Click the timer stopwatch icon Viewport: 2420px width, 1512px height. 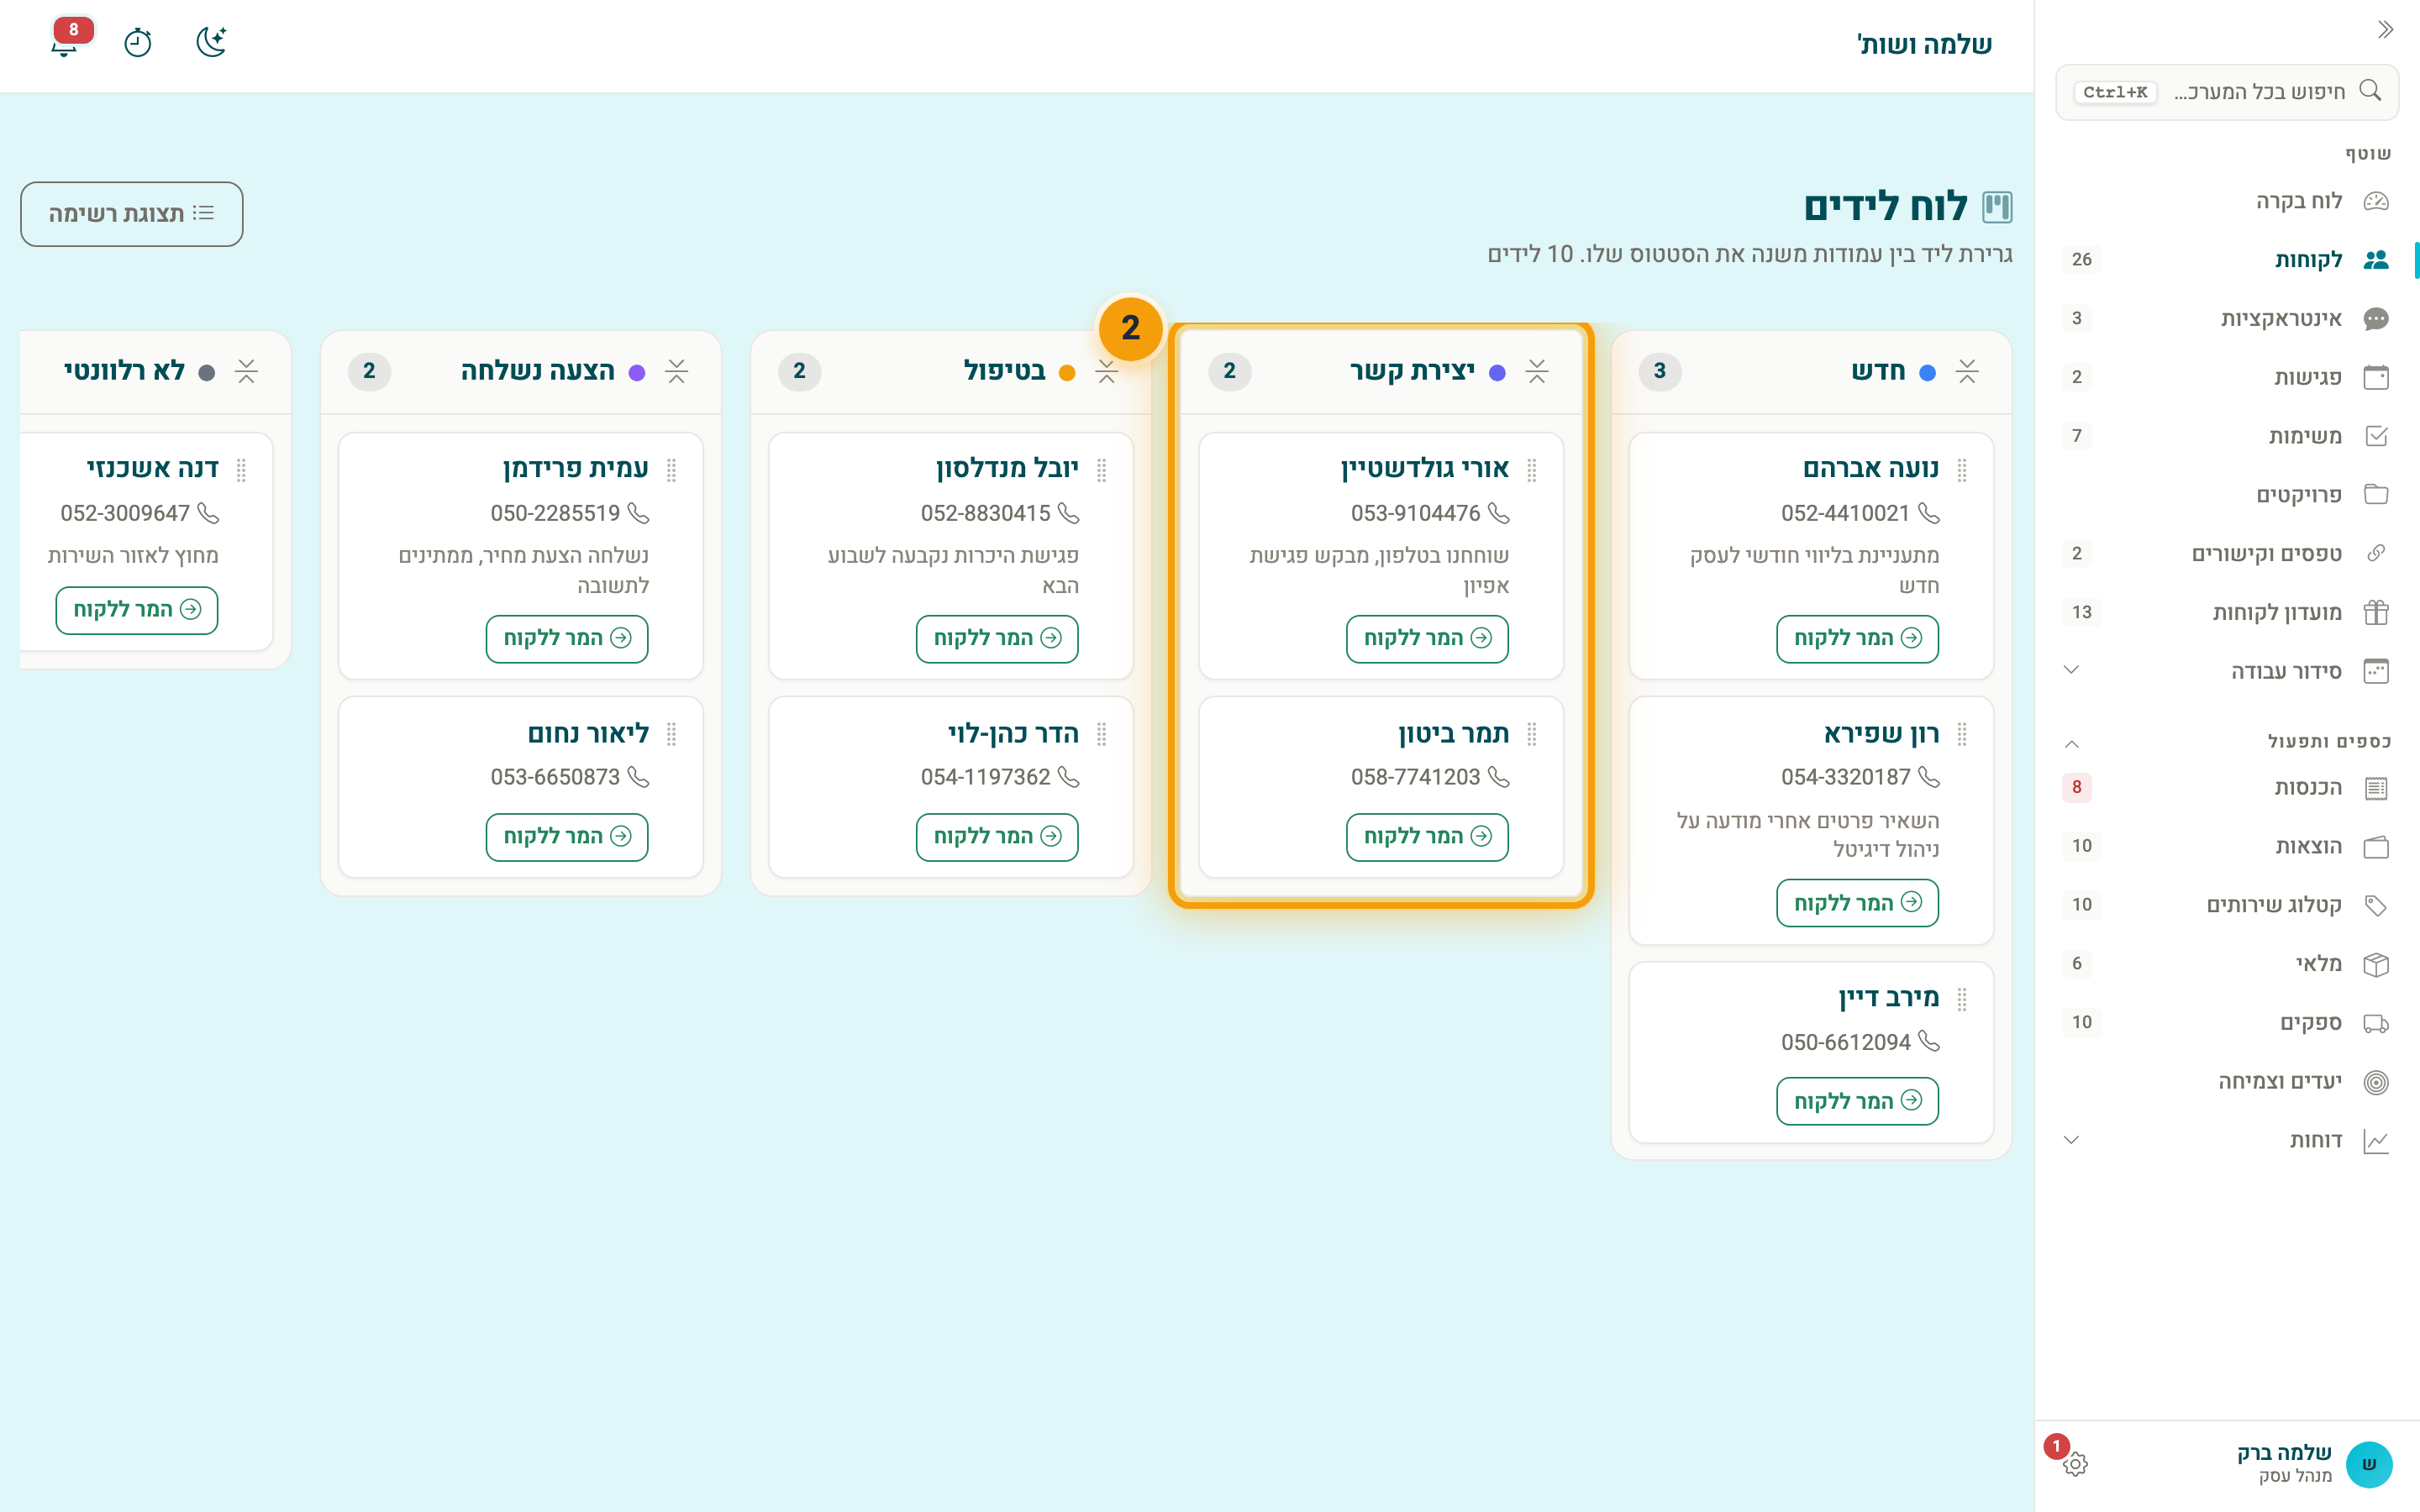(138, 42)
